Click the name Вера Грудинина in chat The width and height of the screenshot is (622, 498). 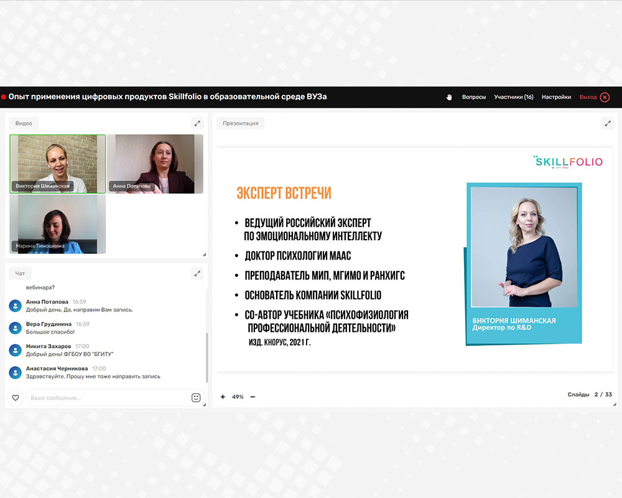[49, 324]
